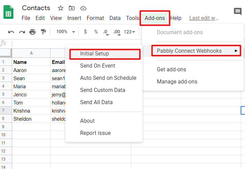Choose Send Custom Data

(x=104, y=90)
